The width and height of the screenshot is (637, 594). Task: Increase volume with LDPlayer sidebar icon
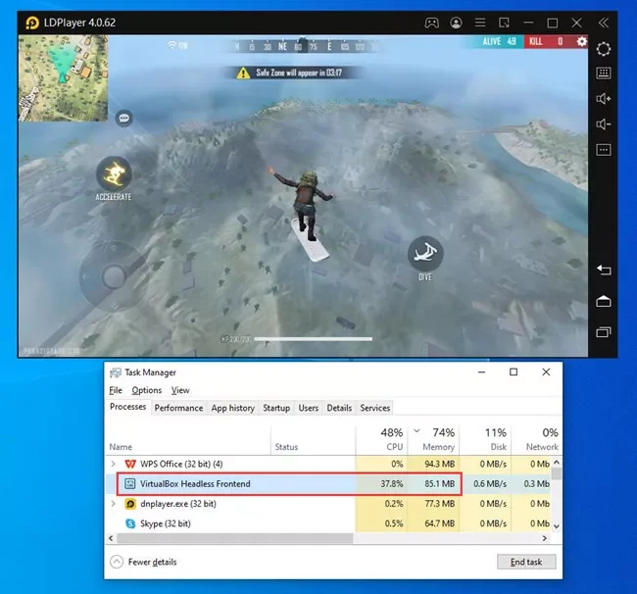tap(604, 99)
